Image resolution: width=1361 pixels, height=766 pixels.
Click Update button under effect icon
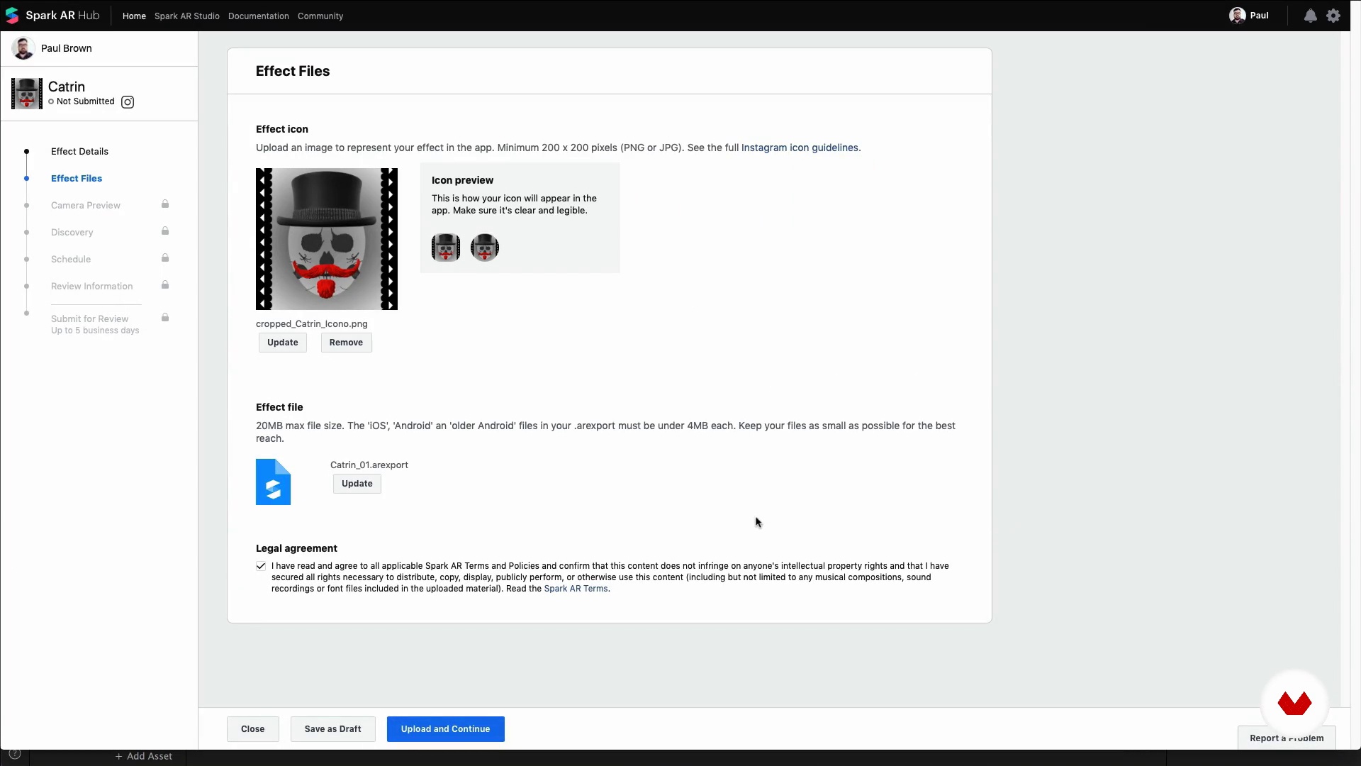point(283,343)
